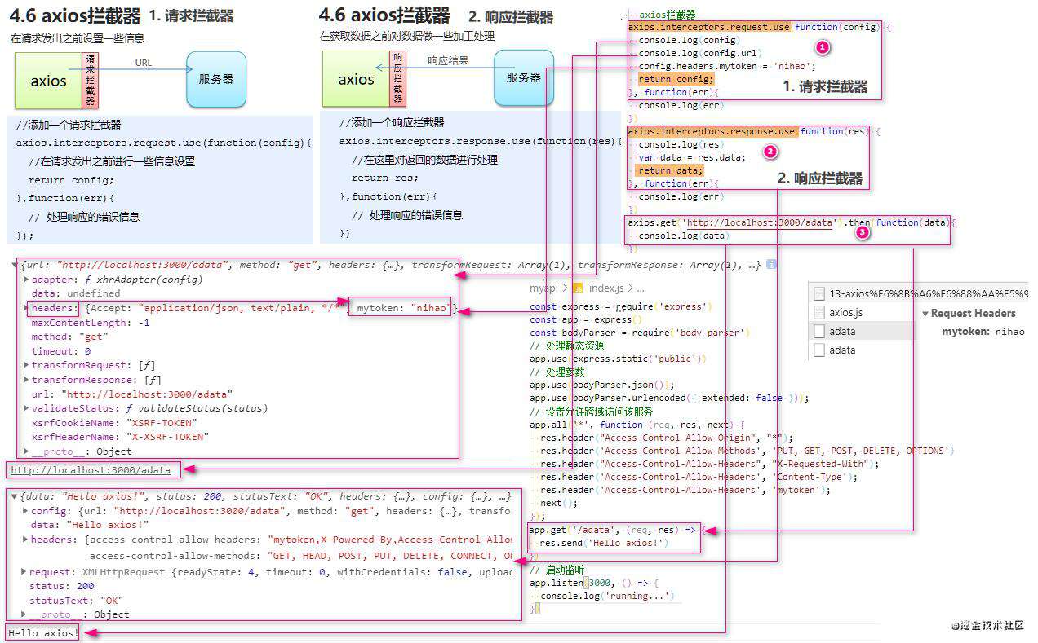Collapse the response object starting with data: Hello axios!
1038x643 pixels.
[14, 496]
